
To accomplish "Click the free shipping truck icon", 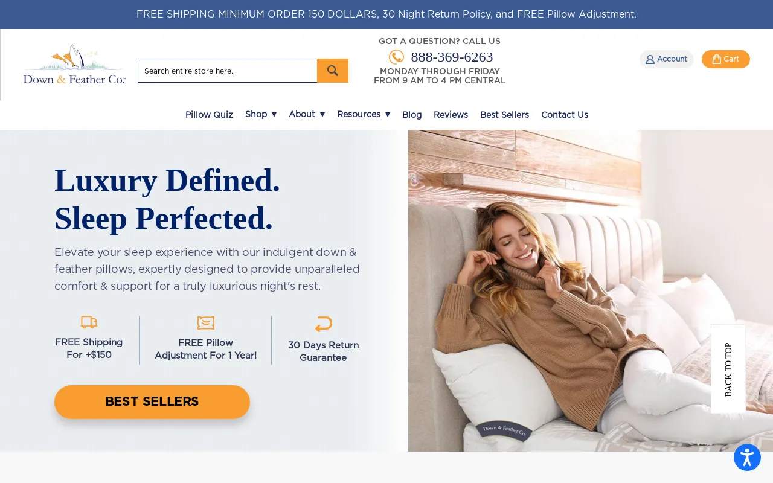I will [x=89, y=322].
